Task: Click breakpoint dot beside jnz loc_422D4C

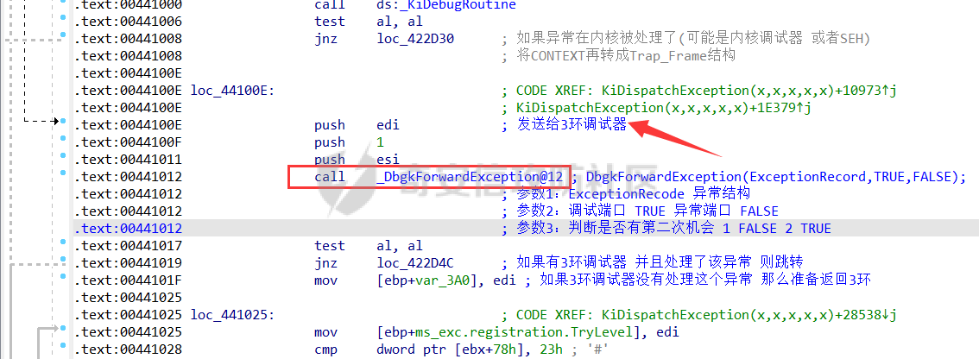Action: [63, 259]
